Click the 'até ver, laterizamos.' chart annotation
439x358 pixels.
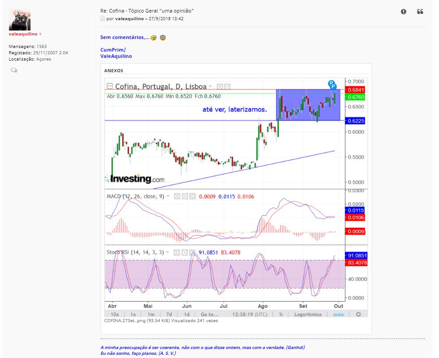pyautogui.click(x=235, y=109)
